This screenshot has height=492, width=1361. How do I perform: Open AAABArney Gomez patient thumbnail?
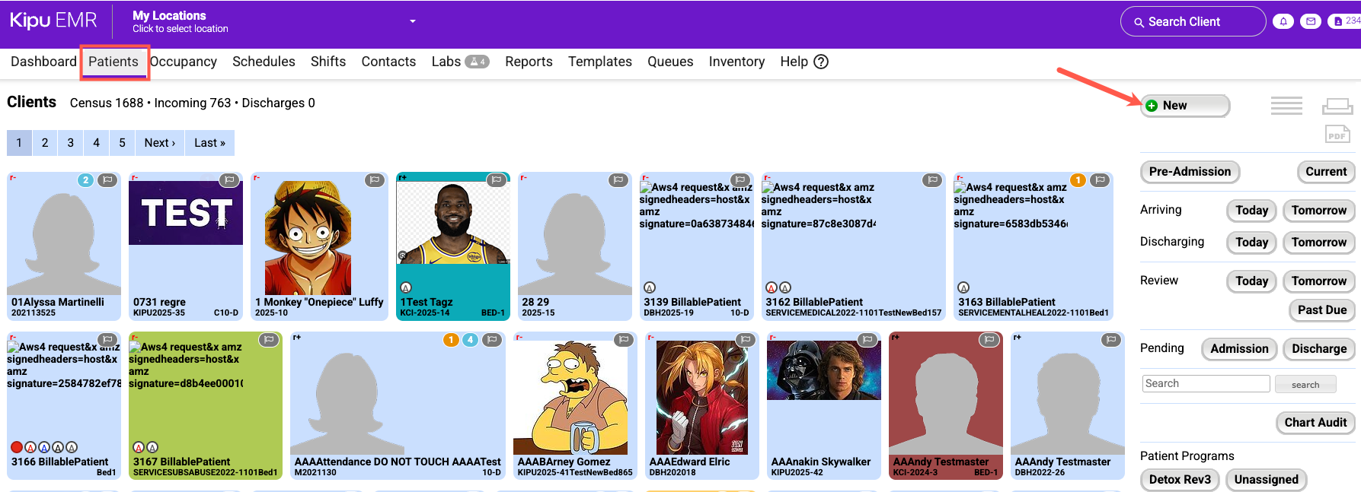(572, 397)
